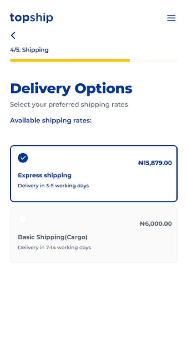Click the 'Delivery Options' heading
This screenshot has height=341, width=187.
click(71, 89)
